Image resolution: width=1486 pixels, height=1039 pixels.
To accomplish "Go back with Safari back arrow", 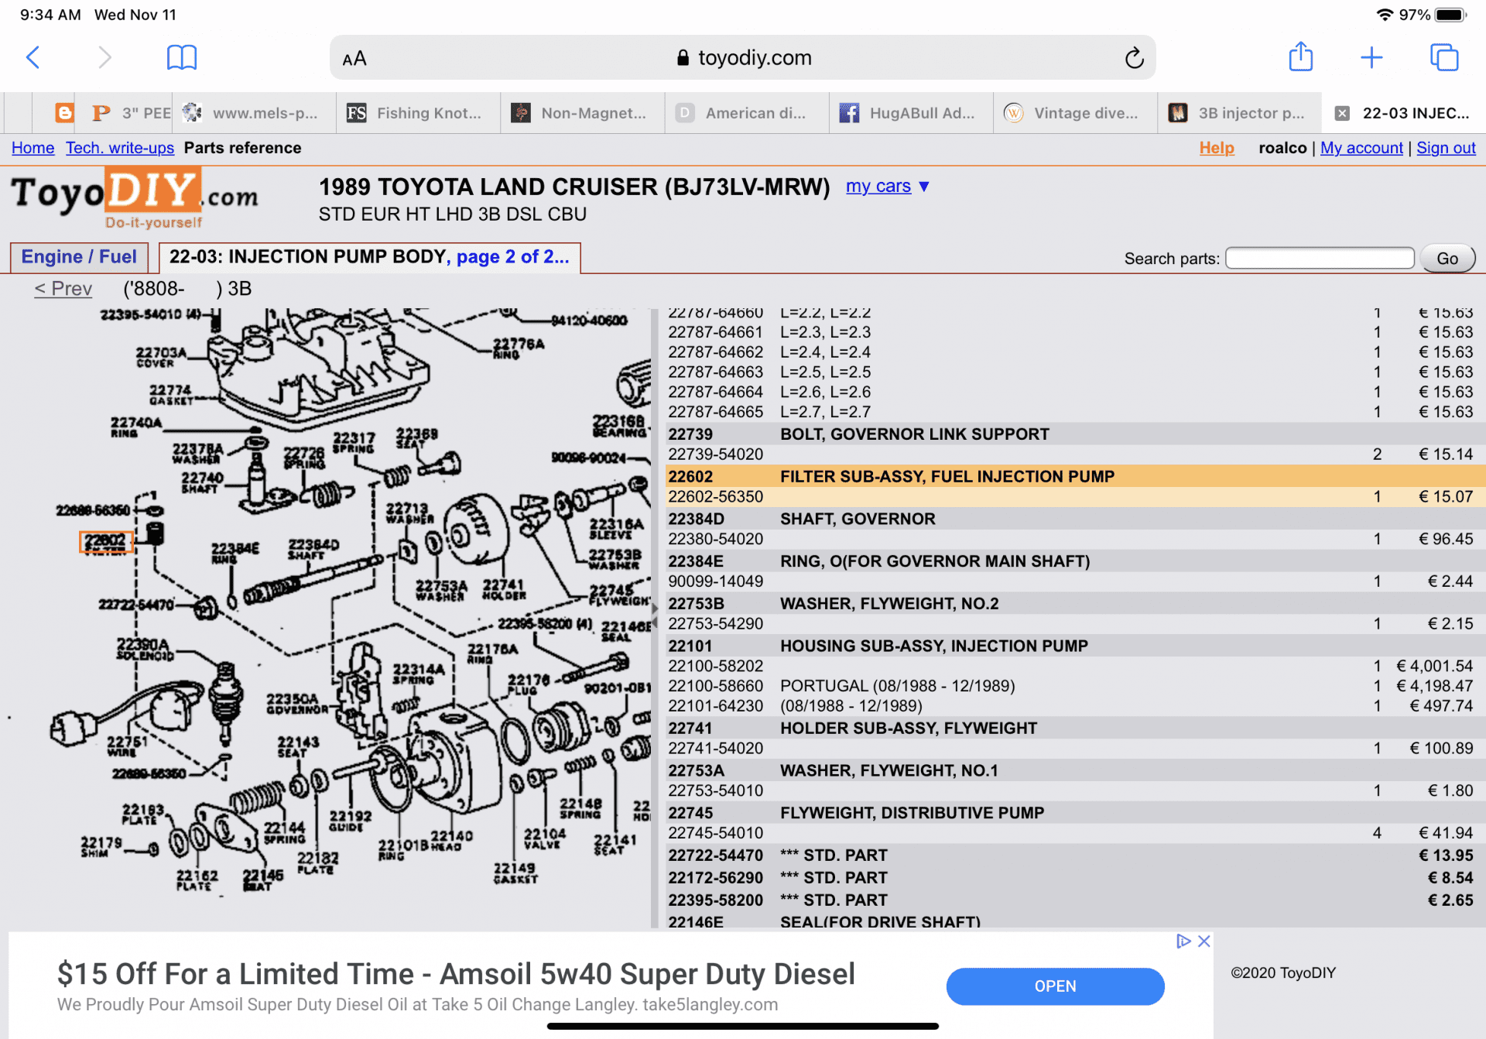I will click(33, 57).
